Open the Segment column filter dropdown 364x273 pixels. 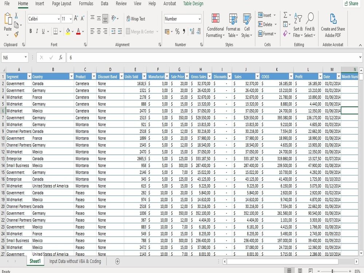click(x=29, y=76)
